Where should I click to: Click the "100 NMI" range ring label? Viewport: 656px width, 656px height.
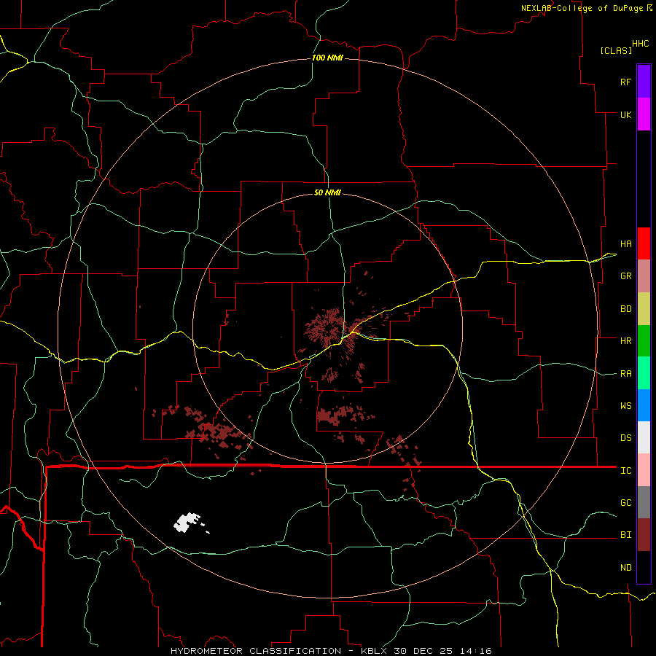[x=327, y=58]
